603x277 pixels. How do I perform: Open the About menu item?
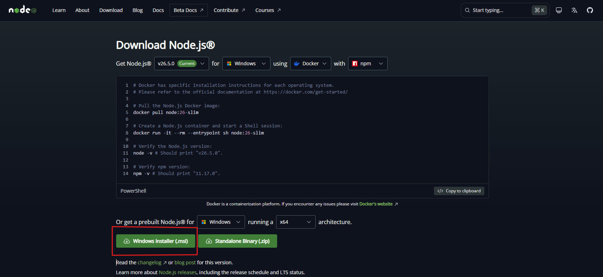pos(82,10)
